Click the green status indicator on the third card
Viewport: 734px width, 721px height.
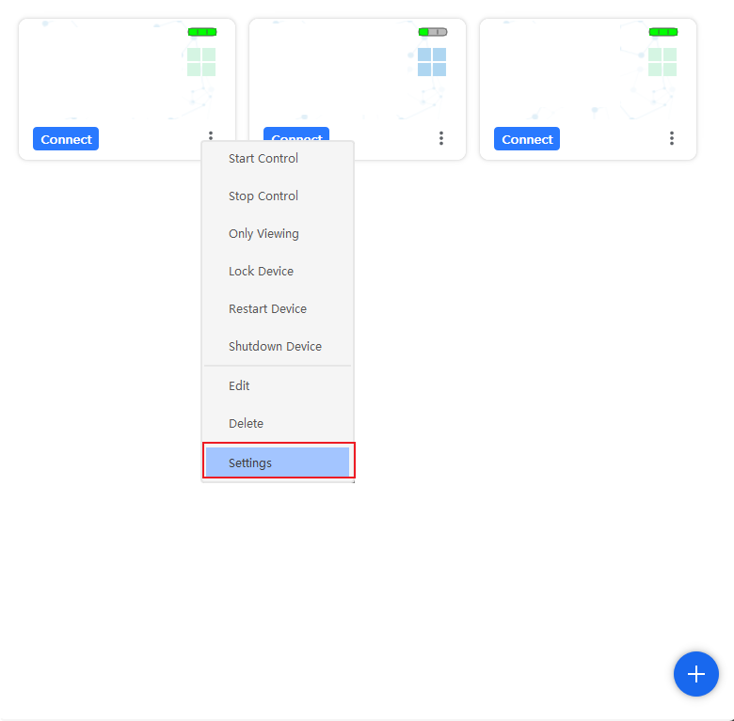point(663,32)
